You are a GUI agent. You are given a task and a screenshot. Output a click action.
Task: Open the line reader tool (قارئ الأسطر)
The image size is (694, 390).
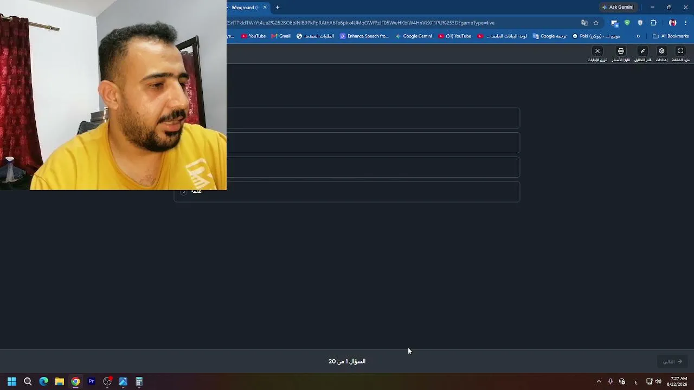(x=621, y=51)
